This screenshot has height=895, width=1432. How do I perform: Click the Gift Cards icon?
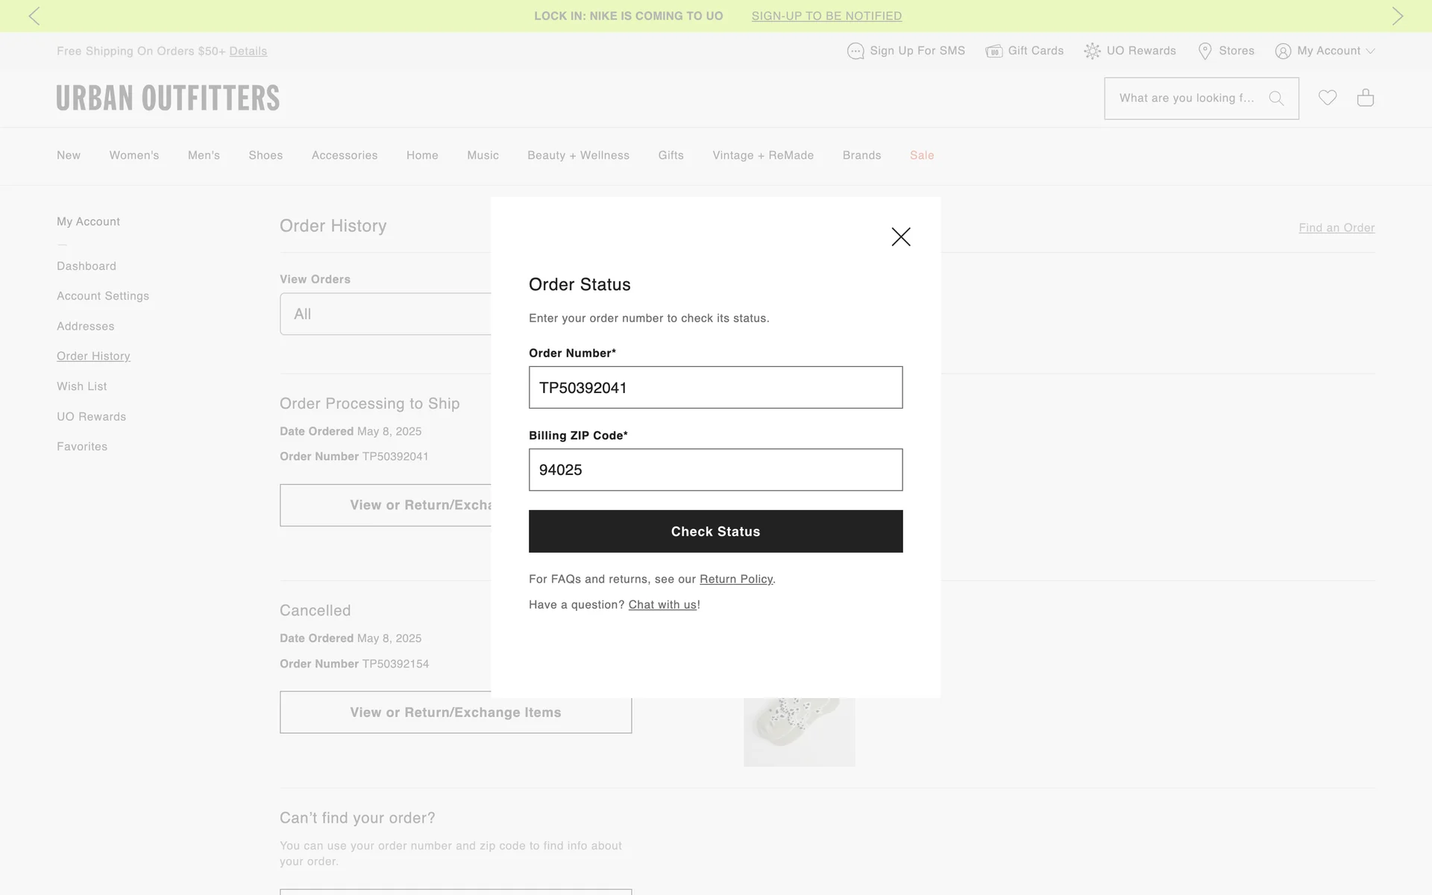click(993, 51)
